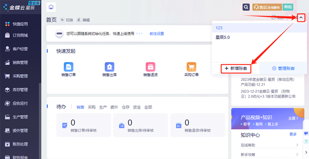This screenshot has height=159, width=309.
Task: Open 快捷应用 in the sidebar
Action: click(17, 24)
